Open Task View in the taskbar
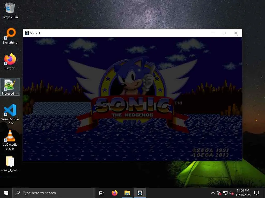The height and width of the screenshot is (198, 265). tap(101, 193)
